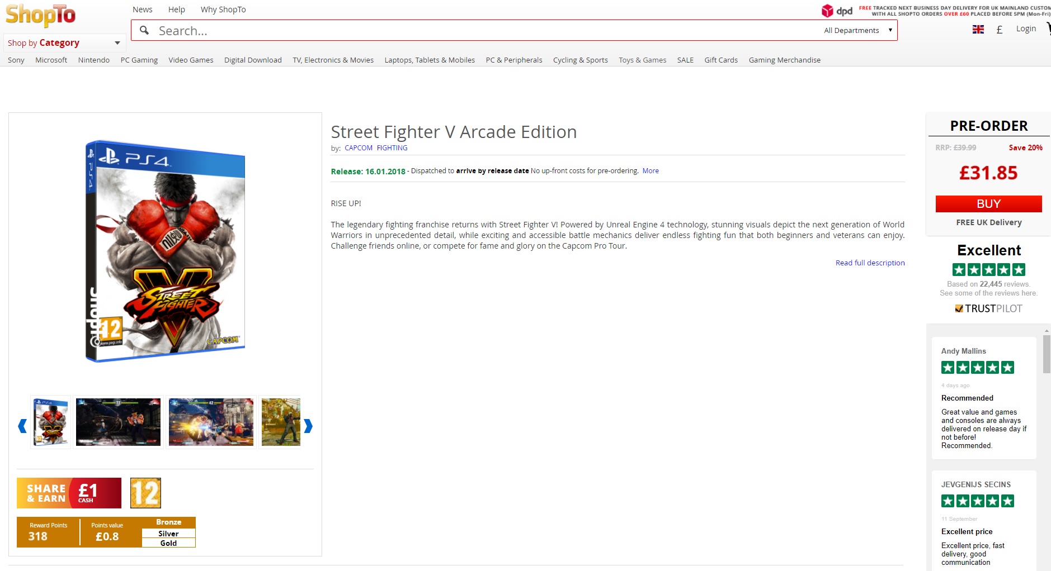Screen dimensions: 1051x571
Task: Open Why ShopTo page
Action: (223, 9)
